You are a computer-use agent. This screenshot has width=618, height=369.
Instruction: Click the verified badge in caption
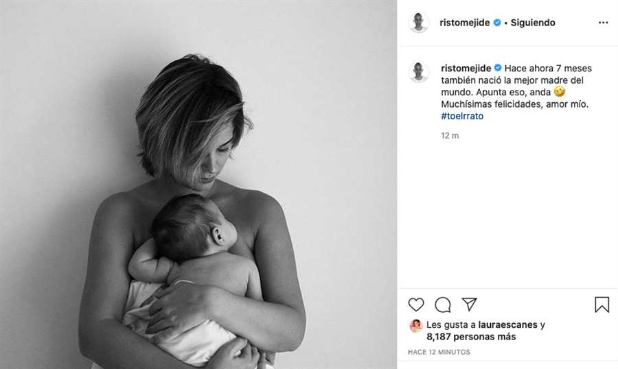click(x=498, y=68)
